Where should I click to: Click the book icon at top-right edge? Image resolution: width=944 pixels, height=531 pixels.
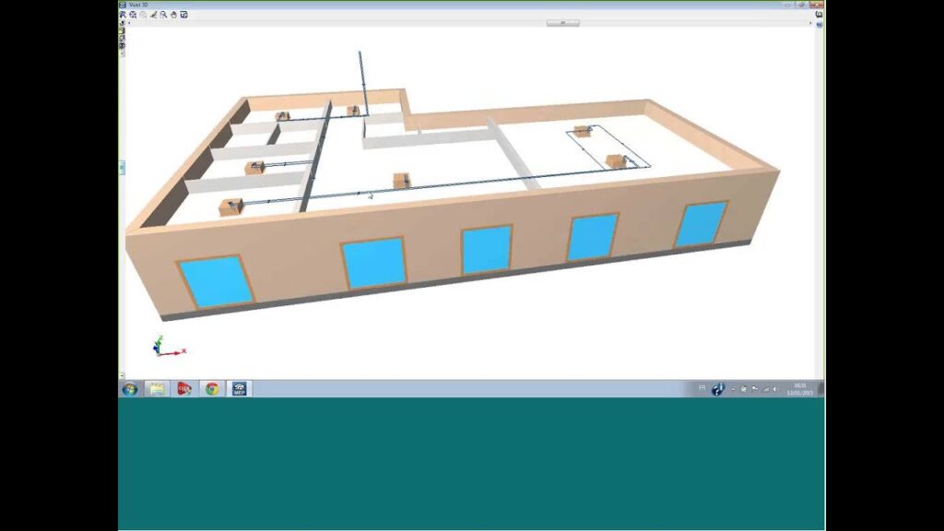tap(820, 14)
